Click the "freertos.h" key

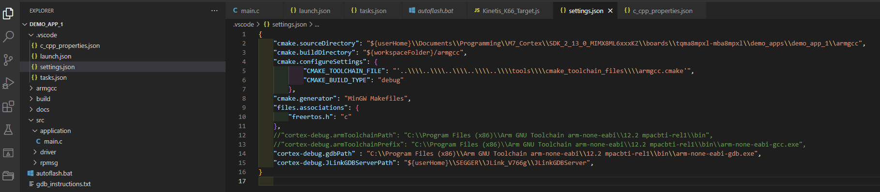[311, 117]
